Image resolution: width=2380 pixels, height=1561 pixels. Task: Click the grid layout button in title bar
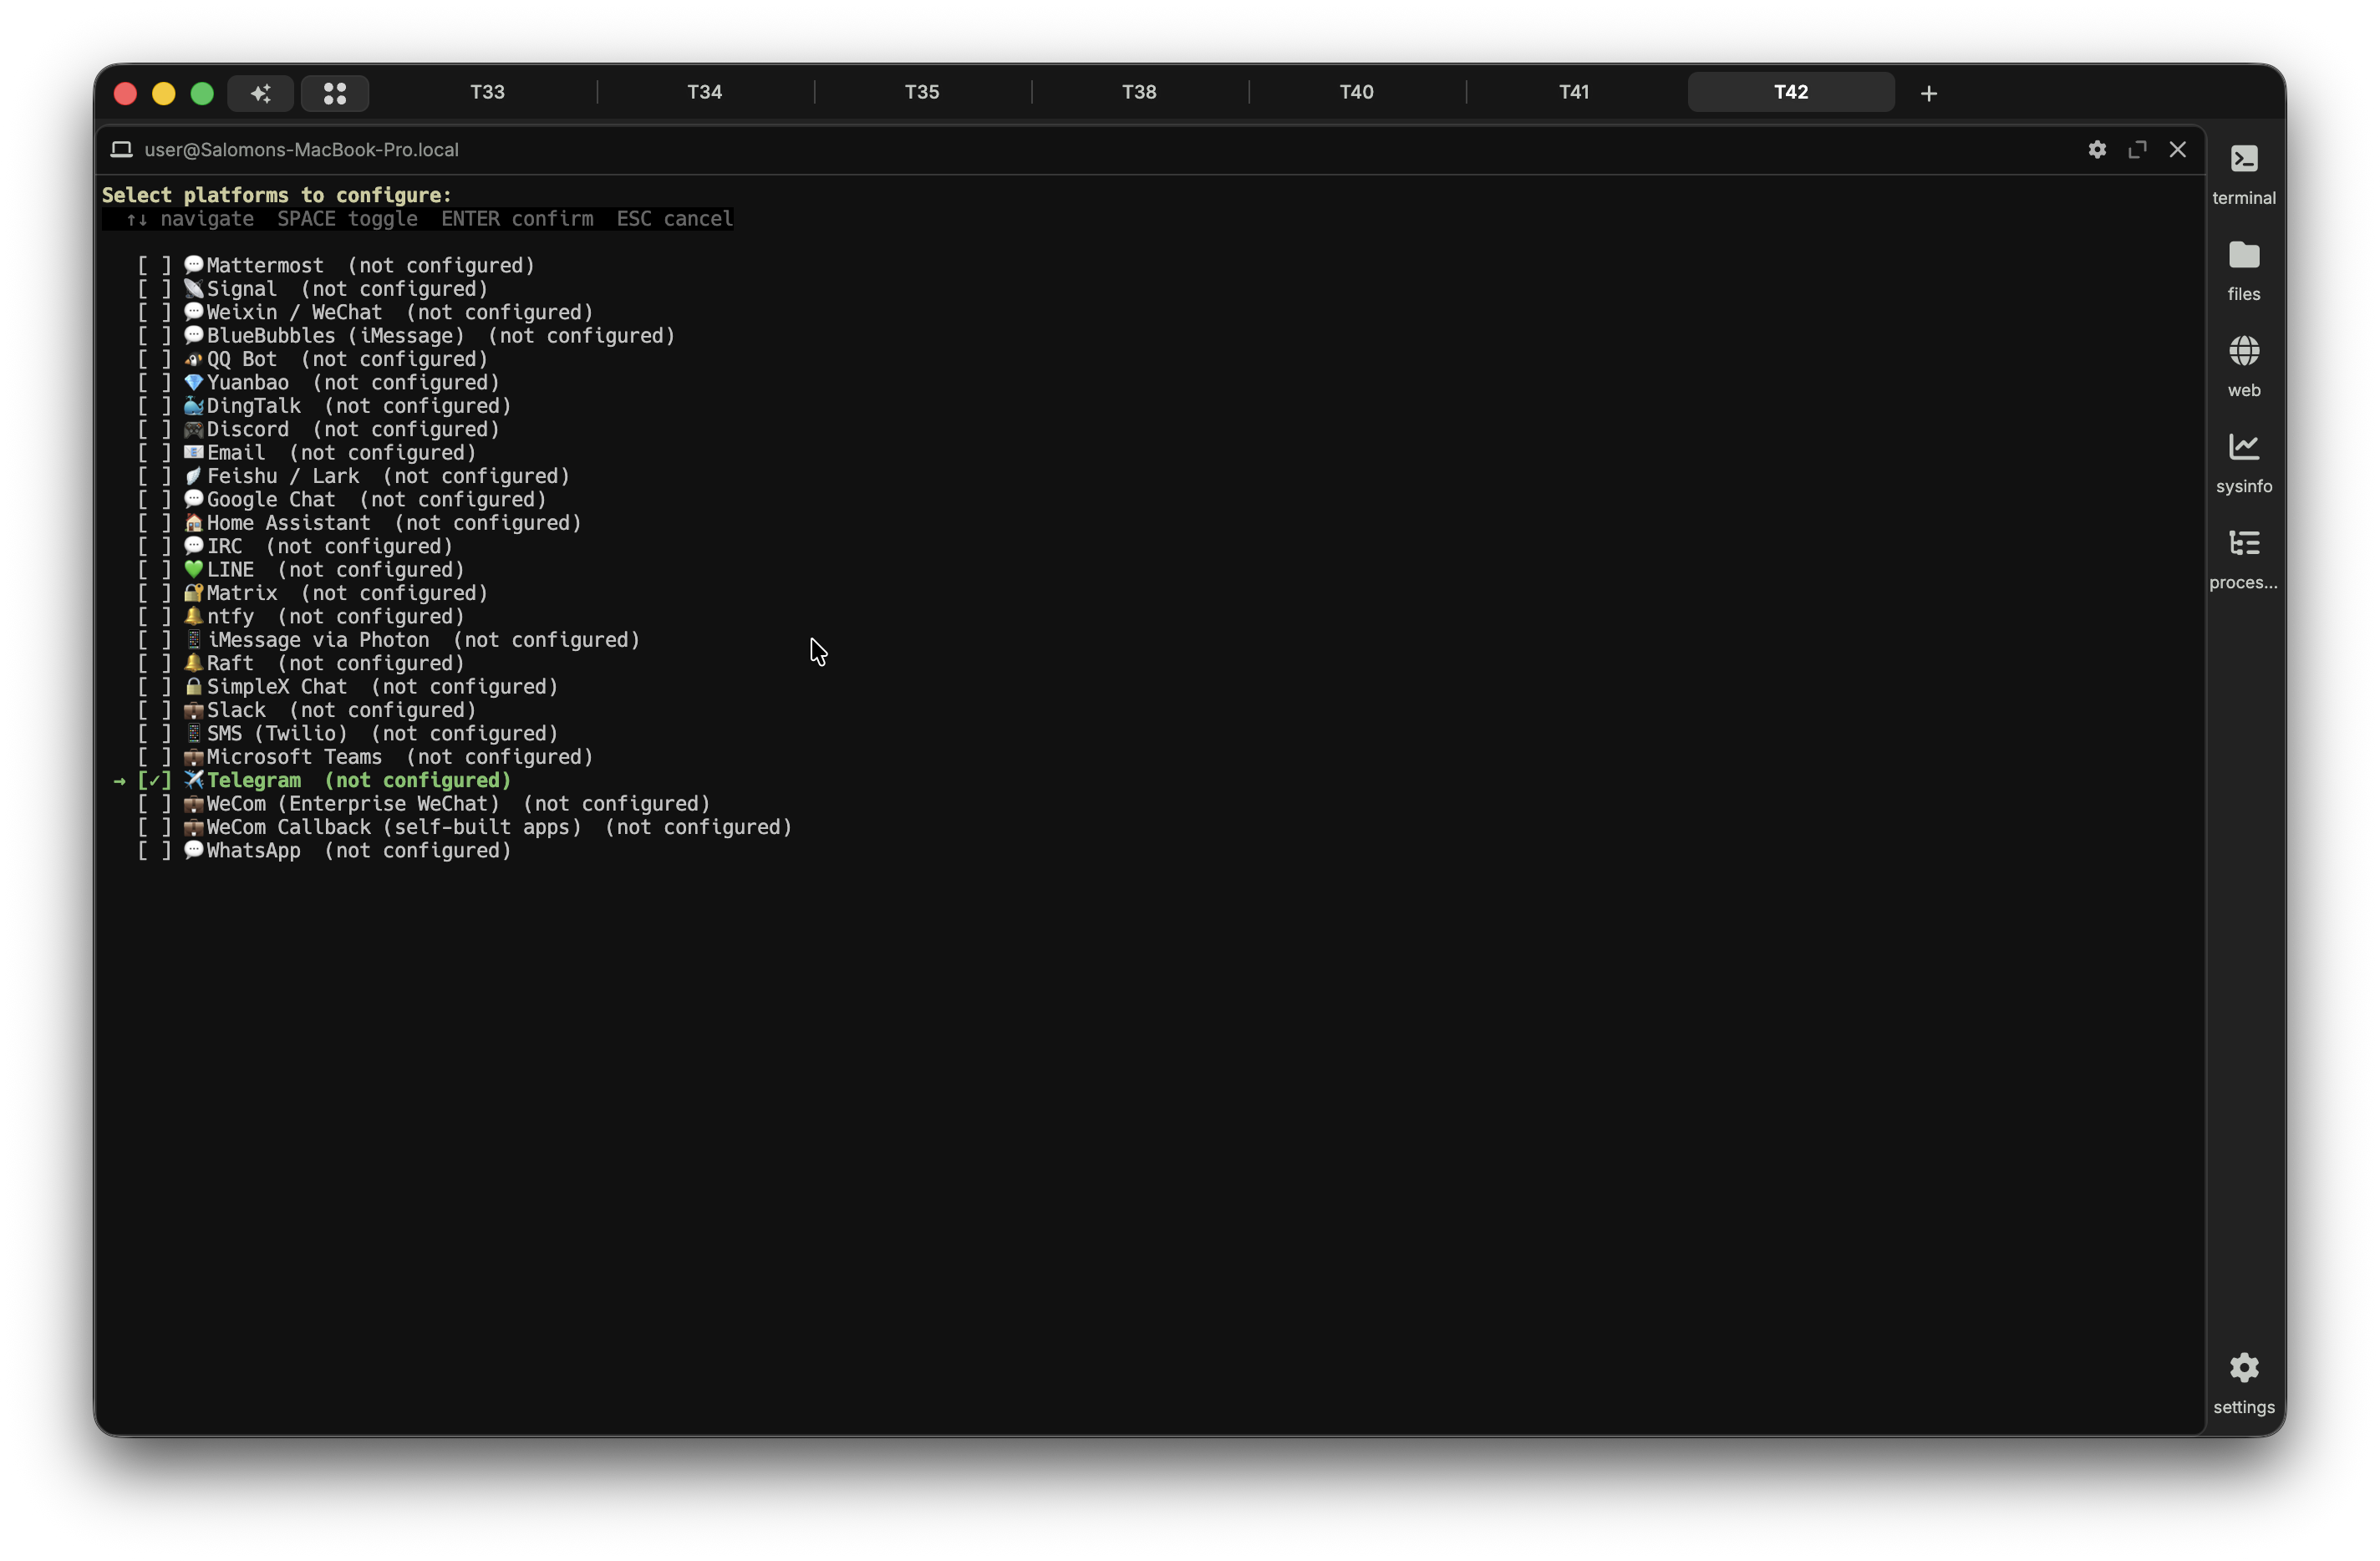click(335, 93)
